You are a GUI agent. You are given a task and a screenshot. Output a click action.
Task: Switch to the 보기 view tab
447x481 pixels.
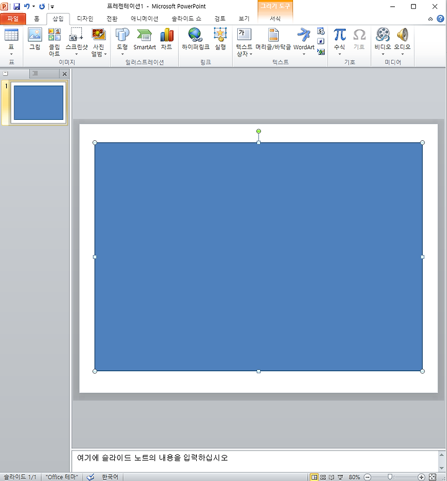pyautogui.click(x=244, y=19)
